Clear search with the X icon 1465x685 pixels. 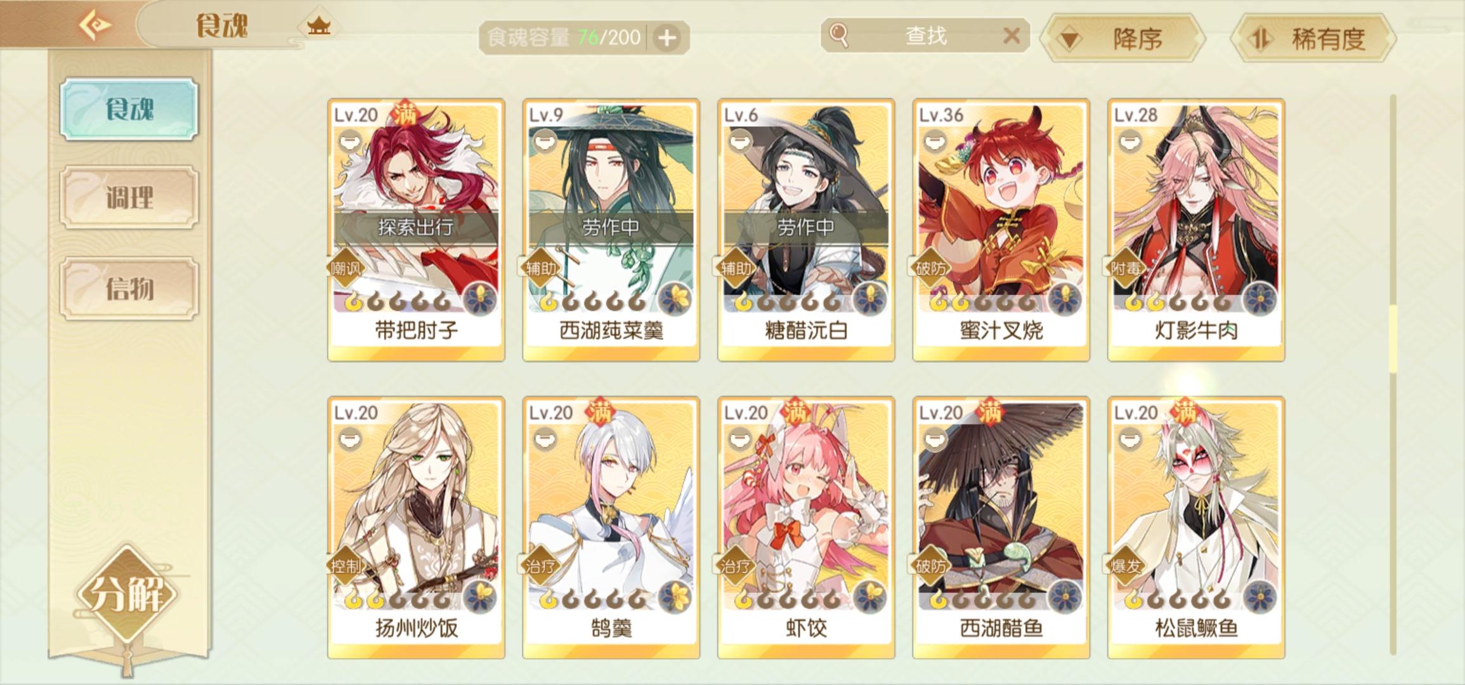(x=1012, y=36)
